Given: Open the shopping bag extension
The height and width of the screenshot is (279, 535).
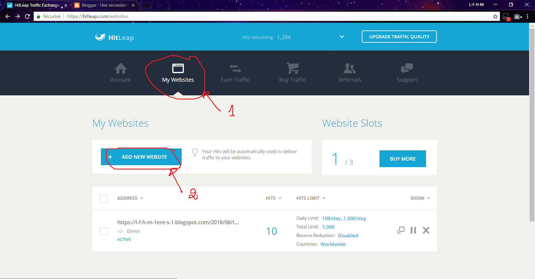Looking at the screenshot, I should (x=517, y=16).
